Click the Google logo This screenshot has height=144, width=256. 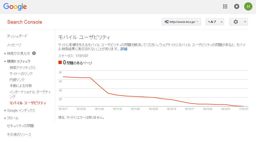(15, 7)
